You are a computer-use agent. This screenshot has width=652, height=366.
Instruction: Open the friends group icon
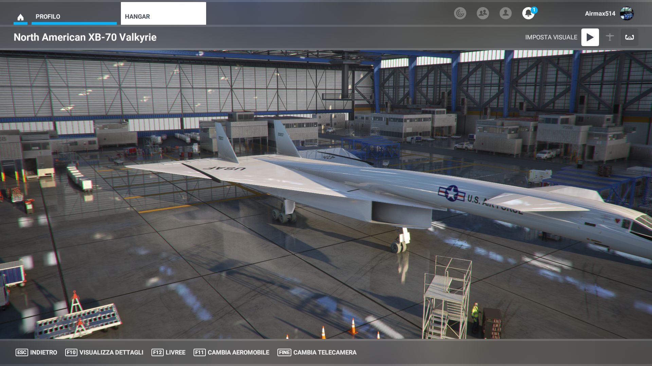(483, 13)
